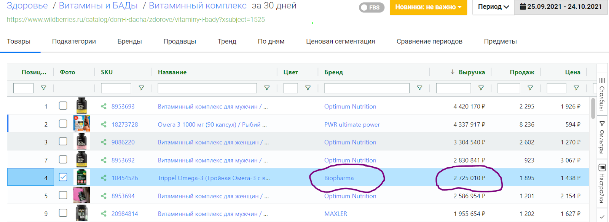This screenshot has width=609, height=222.
Task: Open the Настройки side panel
Action: 602,184
